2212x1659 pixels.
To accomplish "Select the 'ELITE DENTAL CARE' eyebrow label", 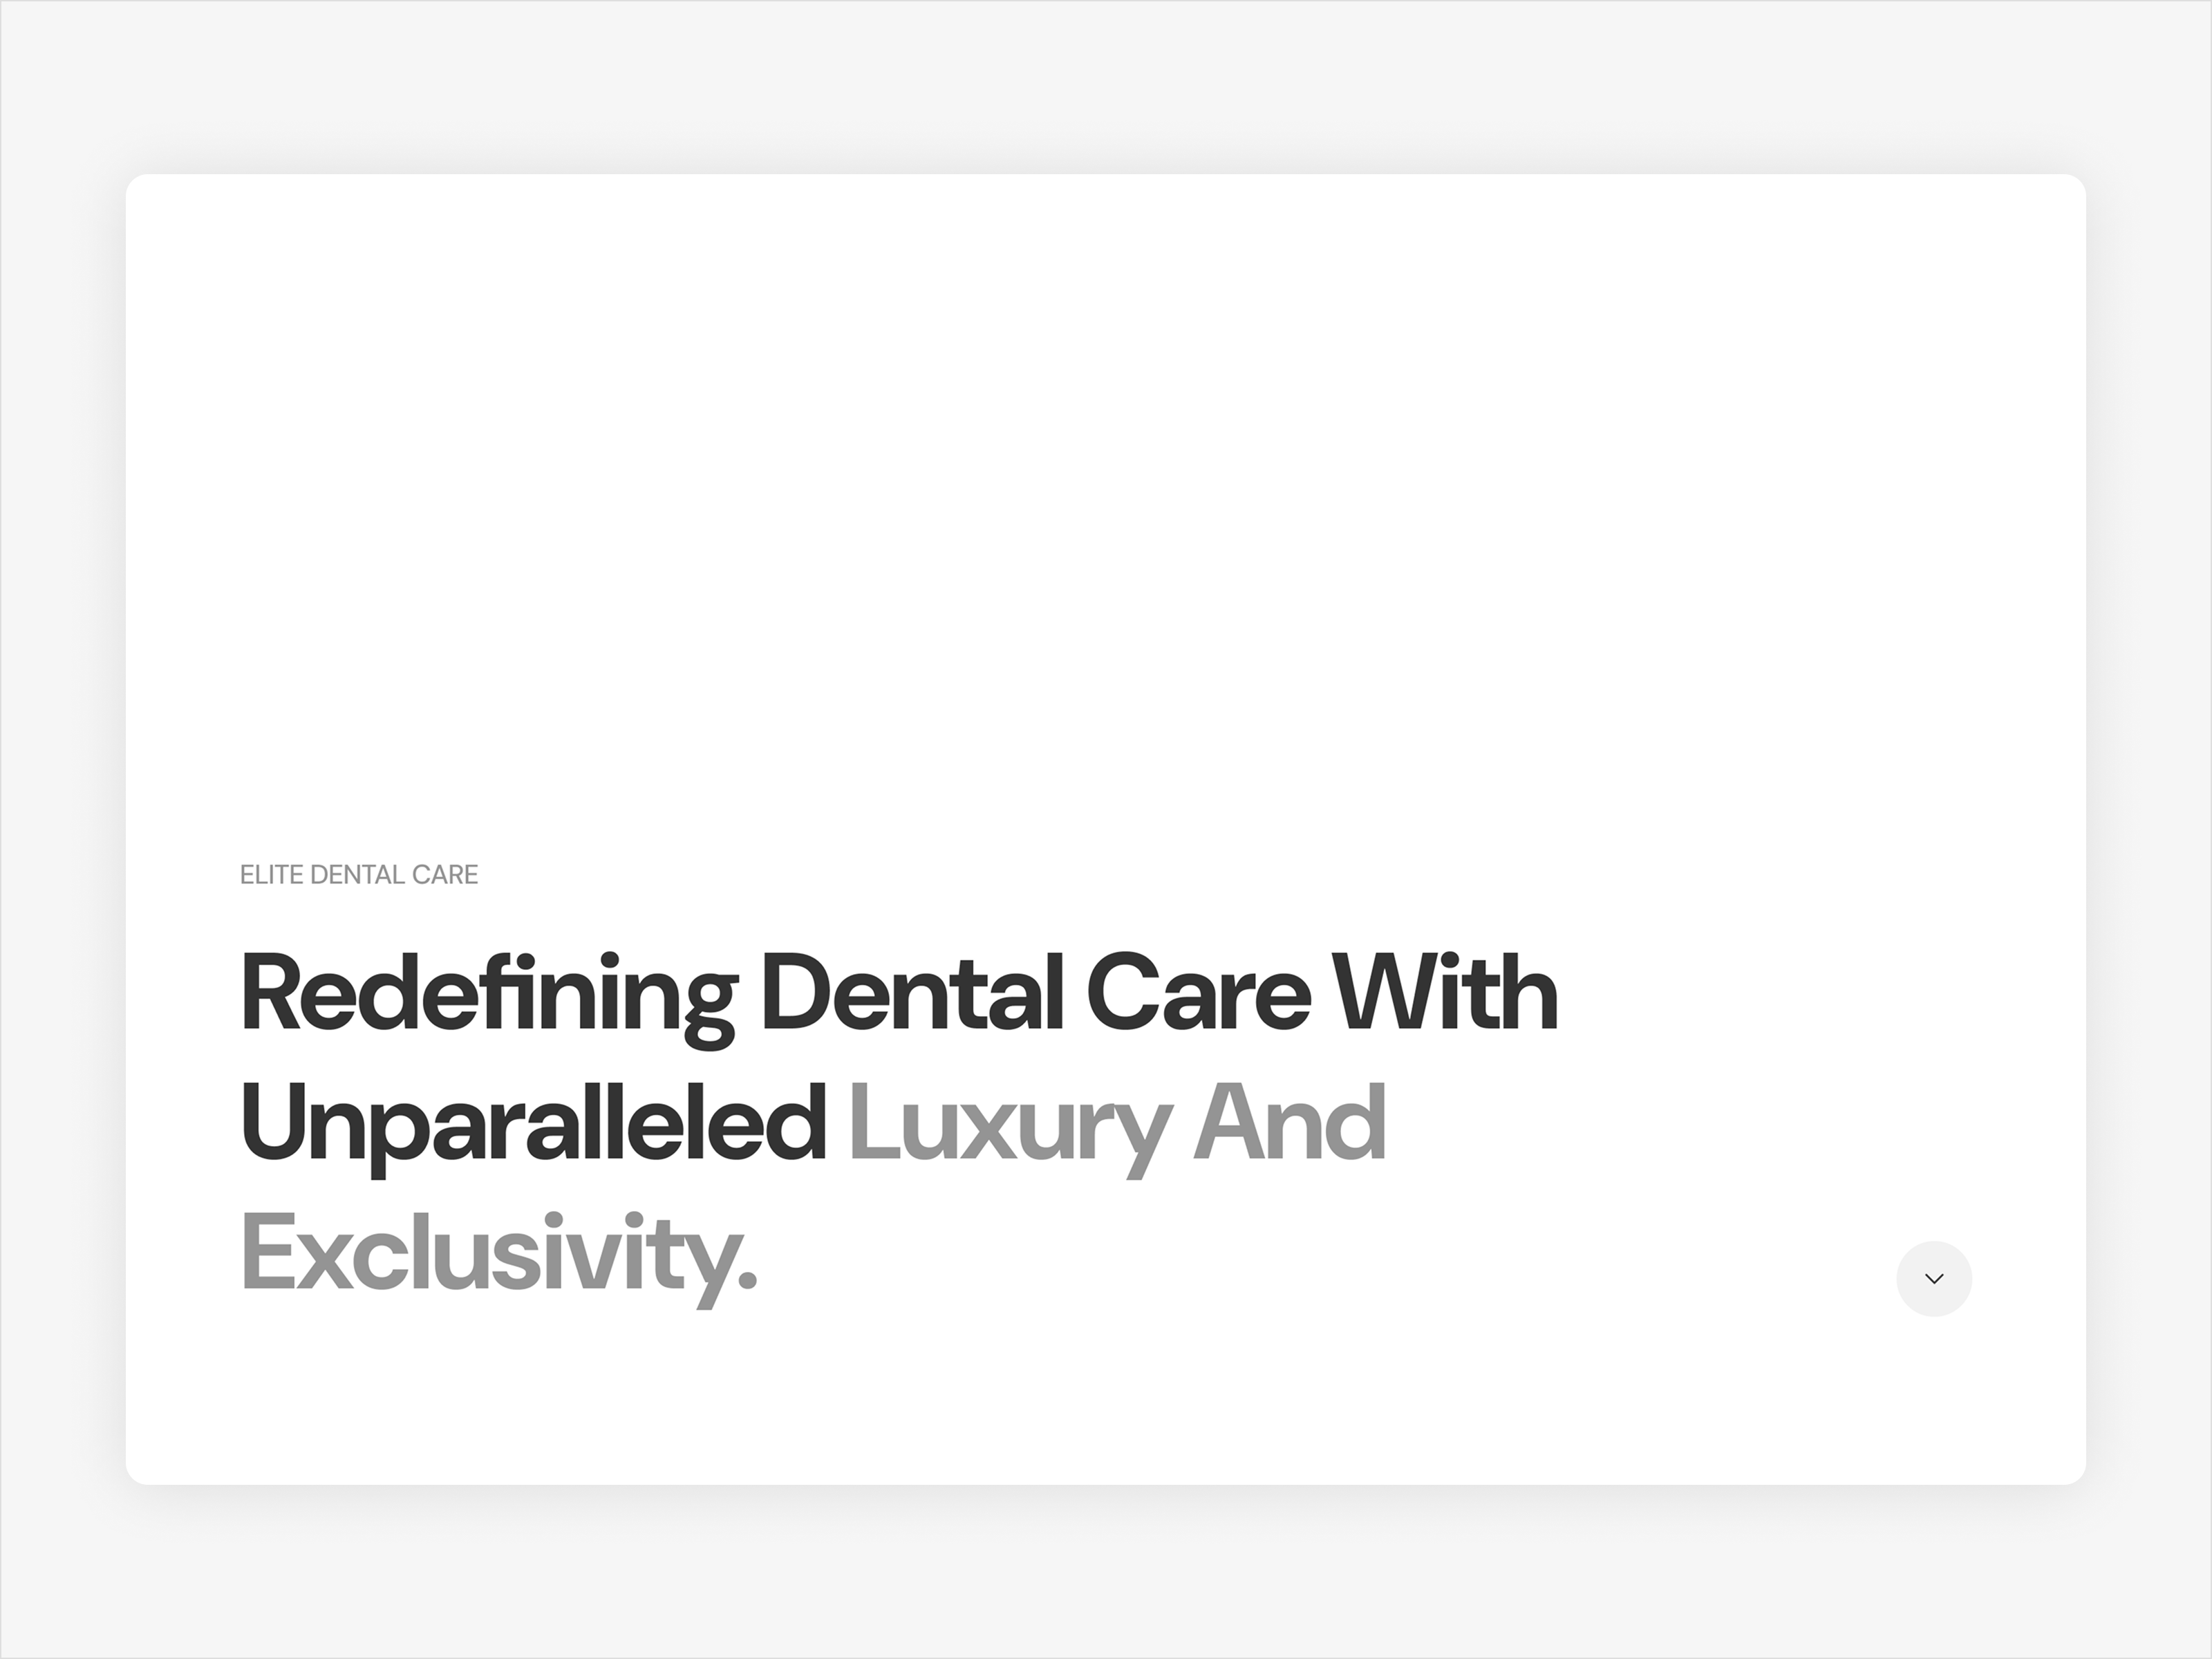I will point(359,875).
